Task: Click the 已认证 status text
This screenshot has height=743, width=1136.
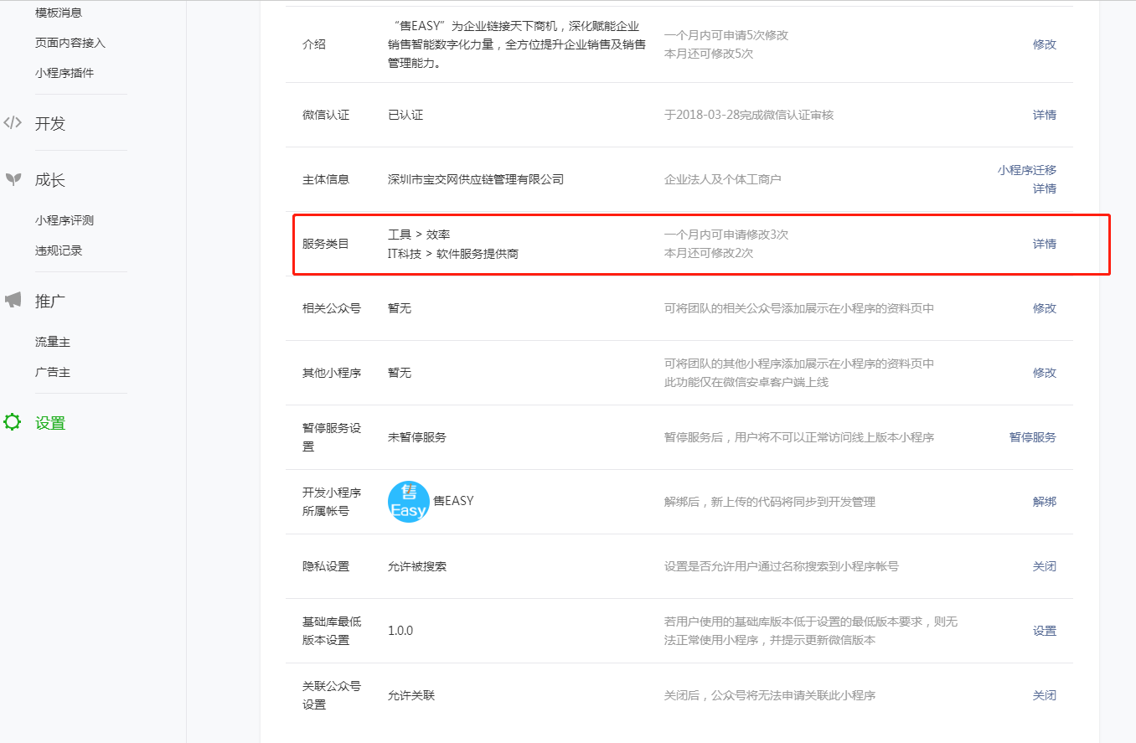Action: click(x=405, y=115)
